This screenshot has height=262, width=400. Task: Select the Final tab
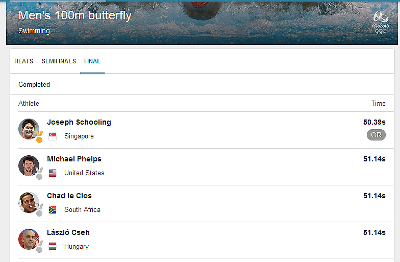[x=92, y=61]
